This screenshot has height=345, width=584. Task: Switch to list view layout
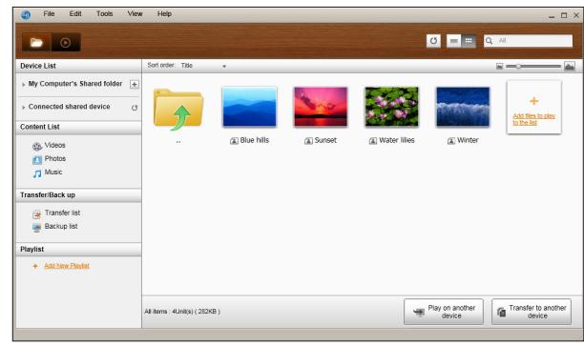point(453,41)
